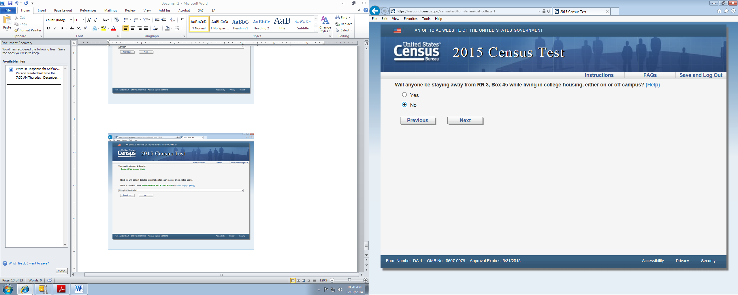738x295 pixels.
Task: Toggle the ruler button above vertical scrollbar
Action: (366, 44)
